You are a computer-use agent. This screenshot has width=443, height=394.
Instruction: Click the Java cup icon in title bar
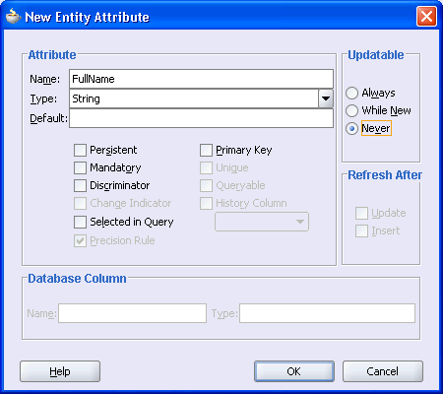coord(13,16)
